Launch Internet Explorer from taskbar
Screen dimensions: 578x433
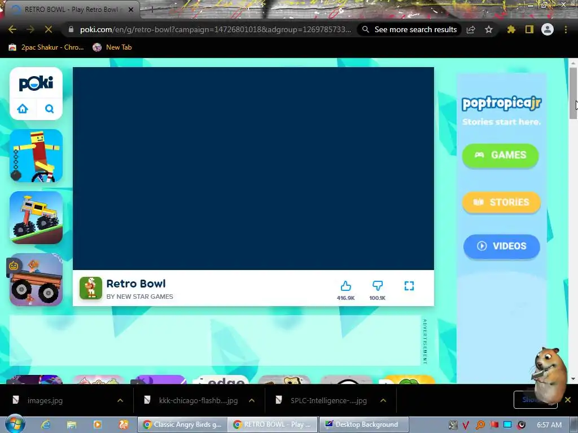[45, 425]
